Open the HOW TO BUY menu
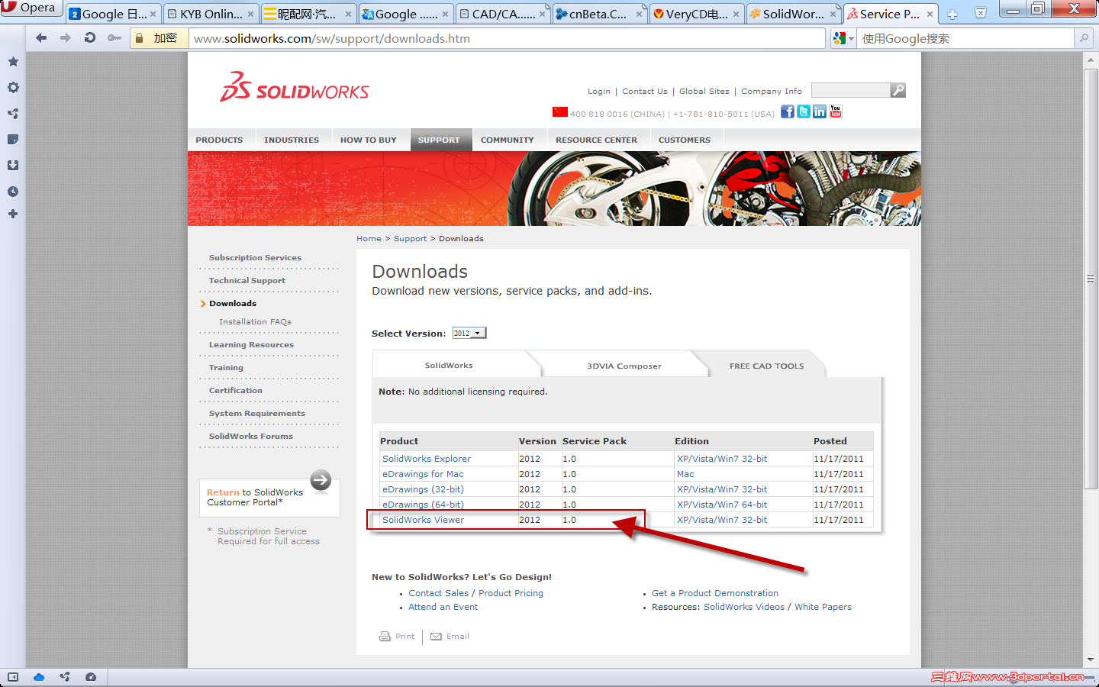Viewport: 1099px width, 687px height. (369, 140)
